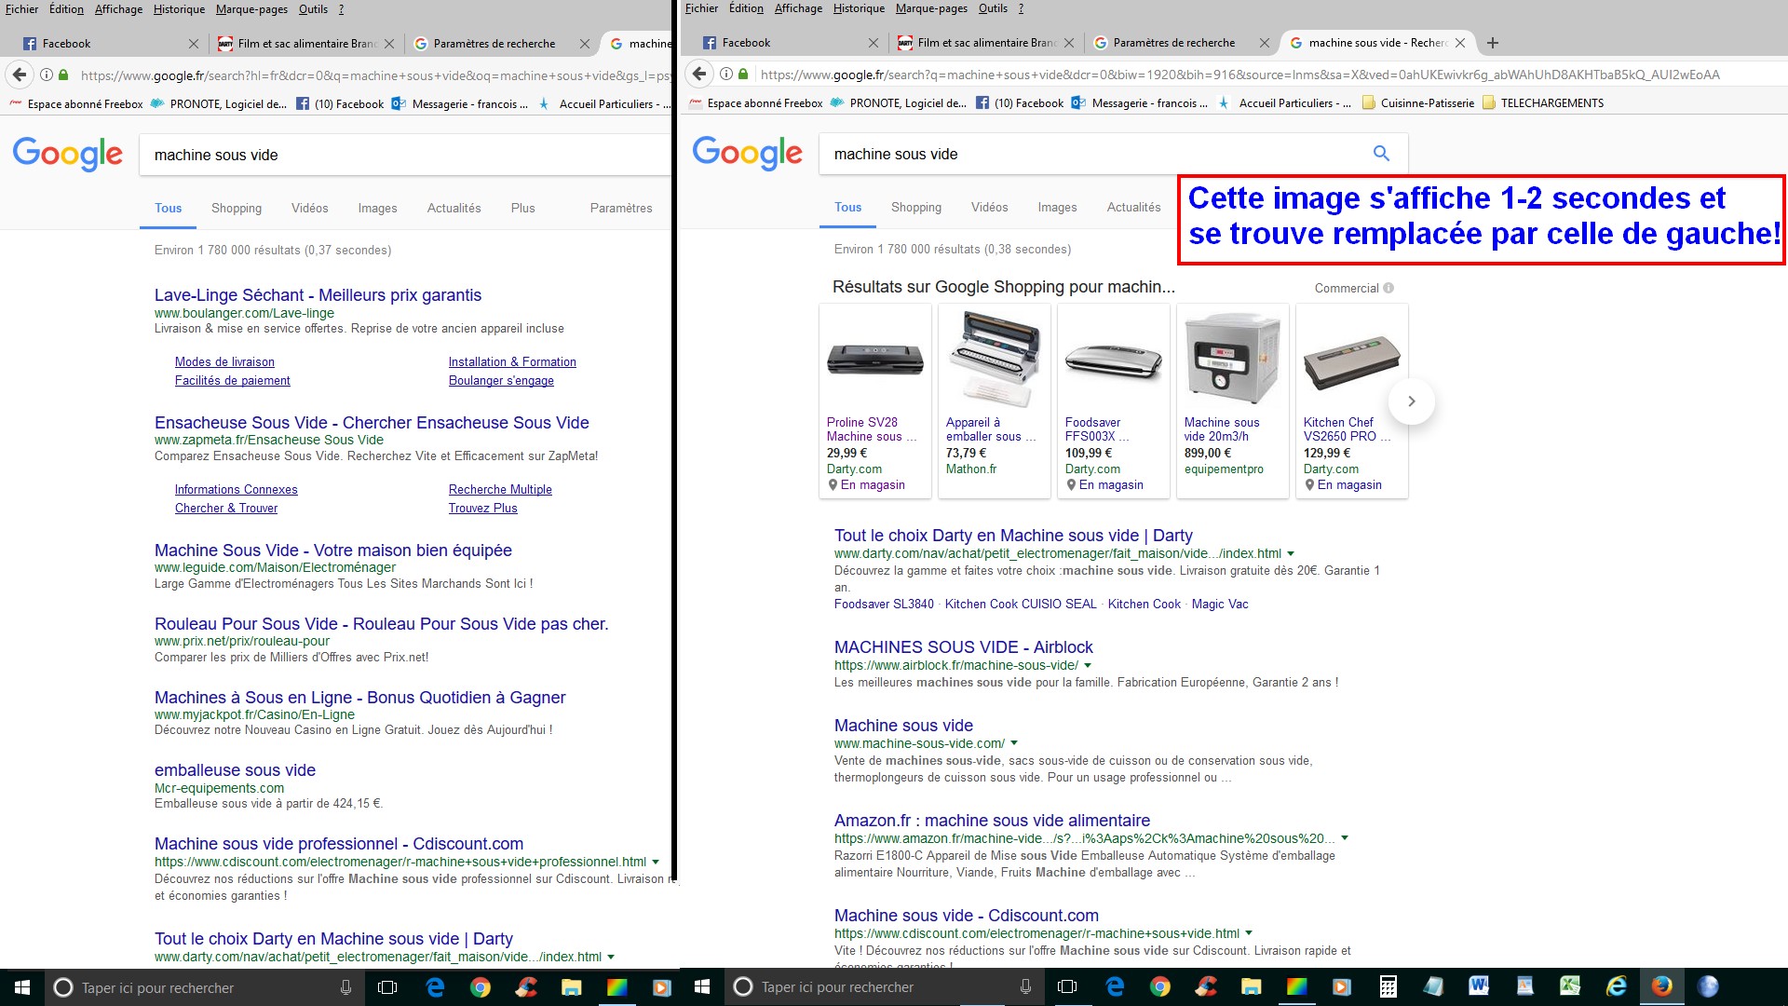Open Edge from the left taskbar

point(435,987)
